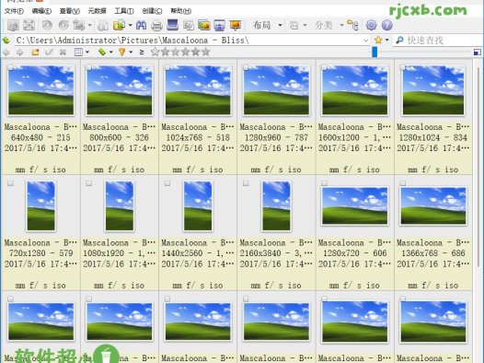Select checkbox on 1600x1200 thumbnail

click(x=324, y=67)
